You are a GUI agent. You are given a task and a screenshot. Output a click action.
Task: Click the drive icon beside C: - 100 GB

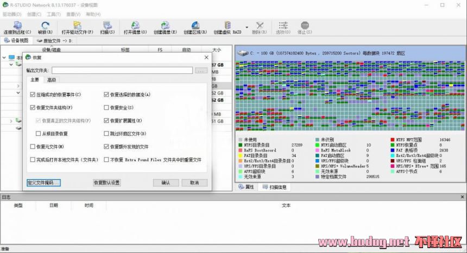coord(243,53)
